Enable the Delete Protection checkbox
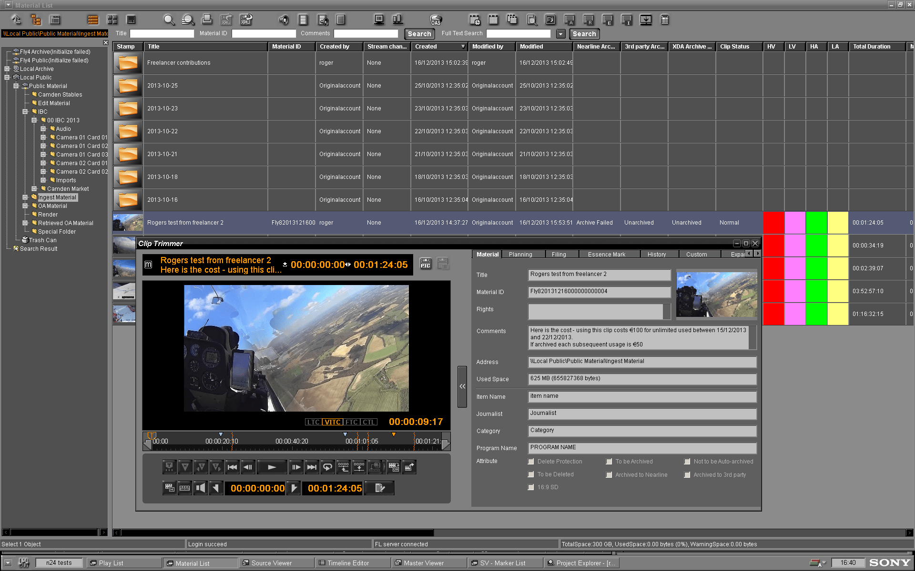This screenshot has height=571, width=915. pos(531,462)
